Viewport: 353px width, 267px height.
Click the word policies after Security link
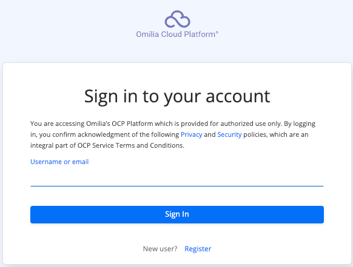tap(255, 134)
